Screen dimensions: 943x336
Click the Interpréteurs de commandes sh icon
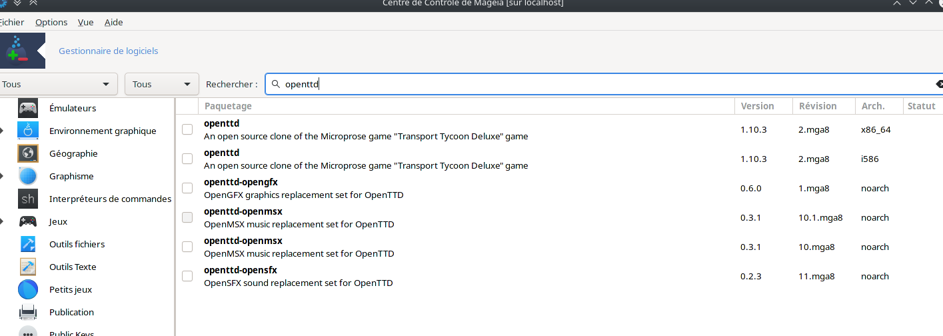coord(28,199)
